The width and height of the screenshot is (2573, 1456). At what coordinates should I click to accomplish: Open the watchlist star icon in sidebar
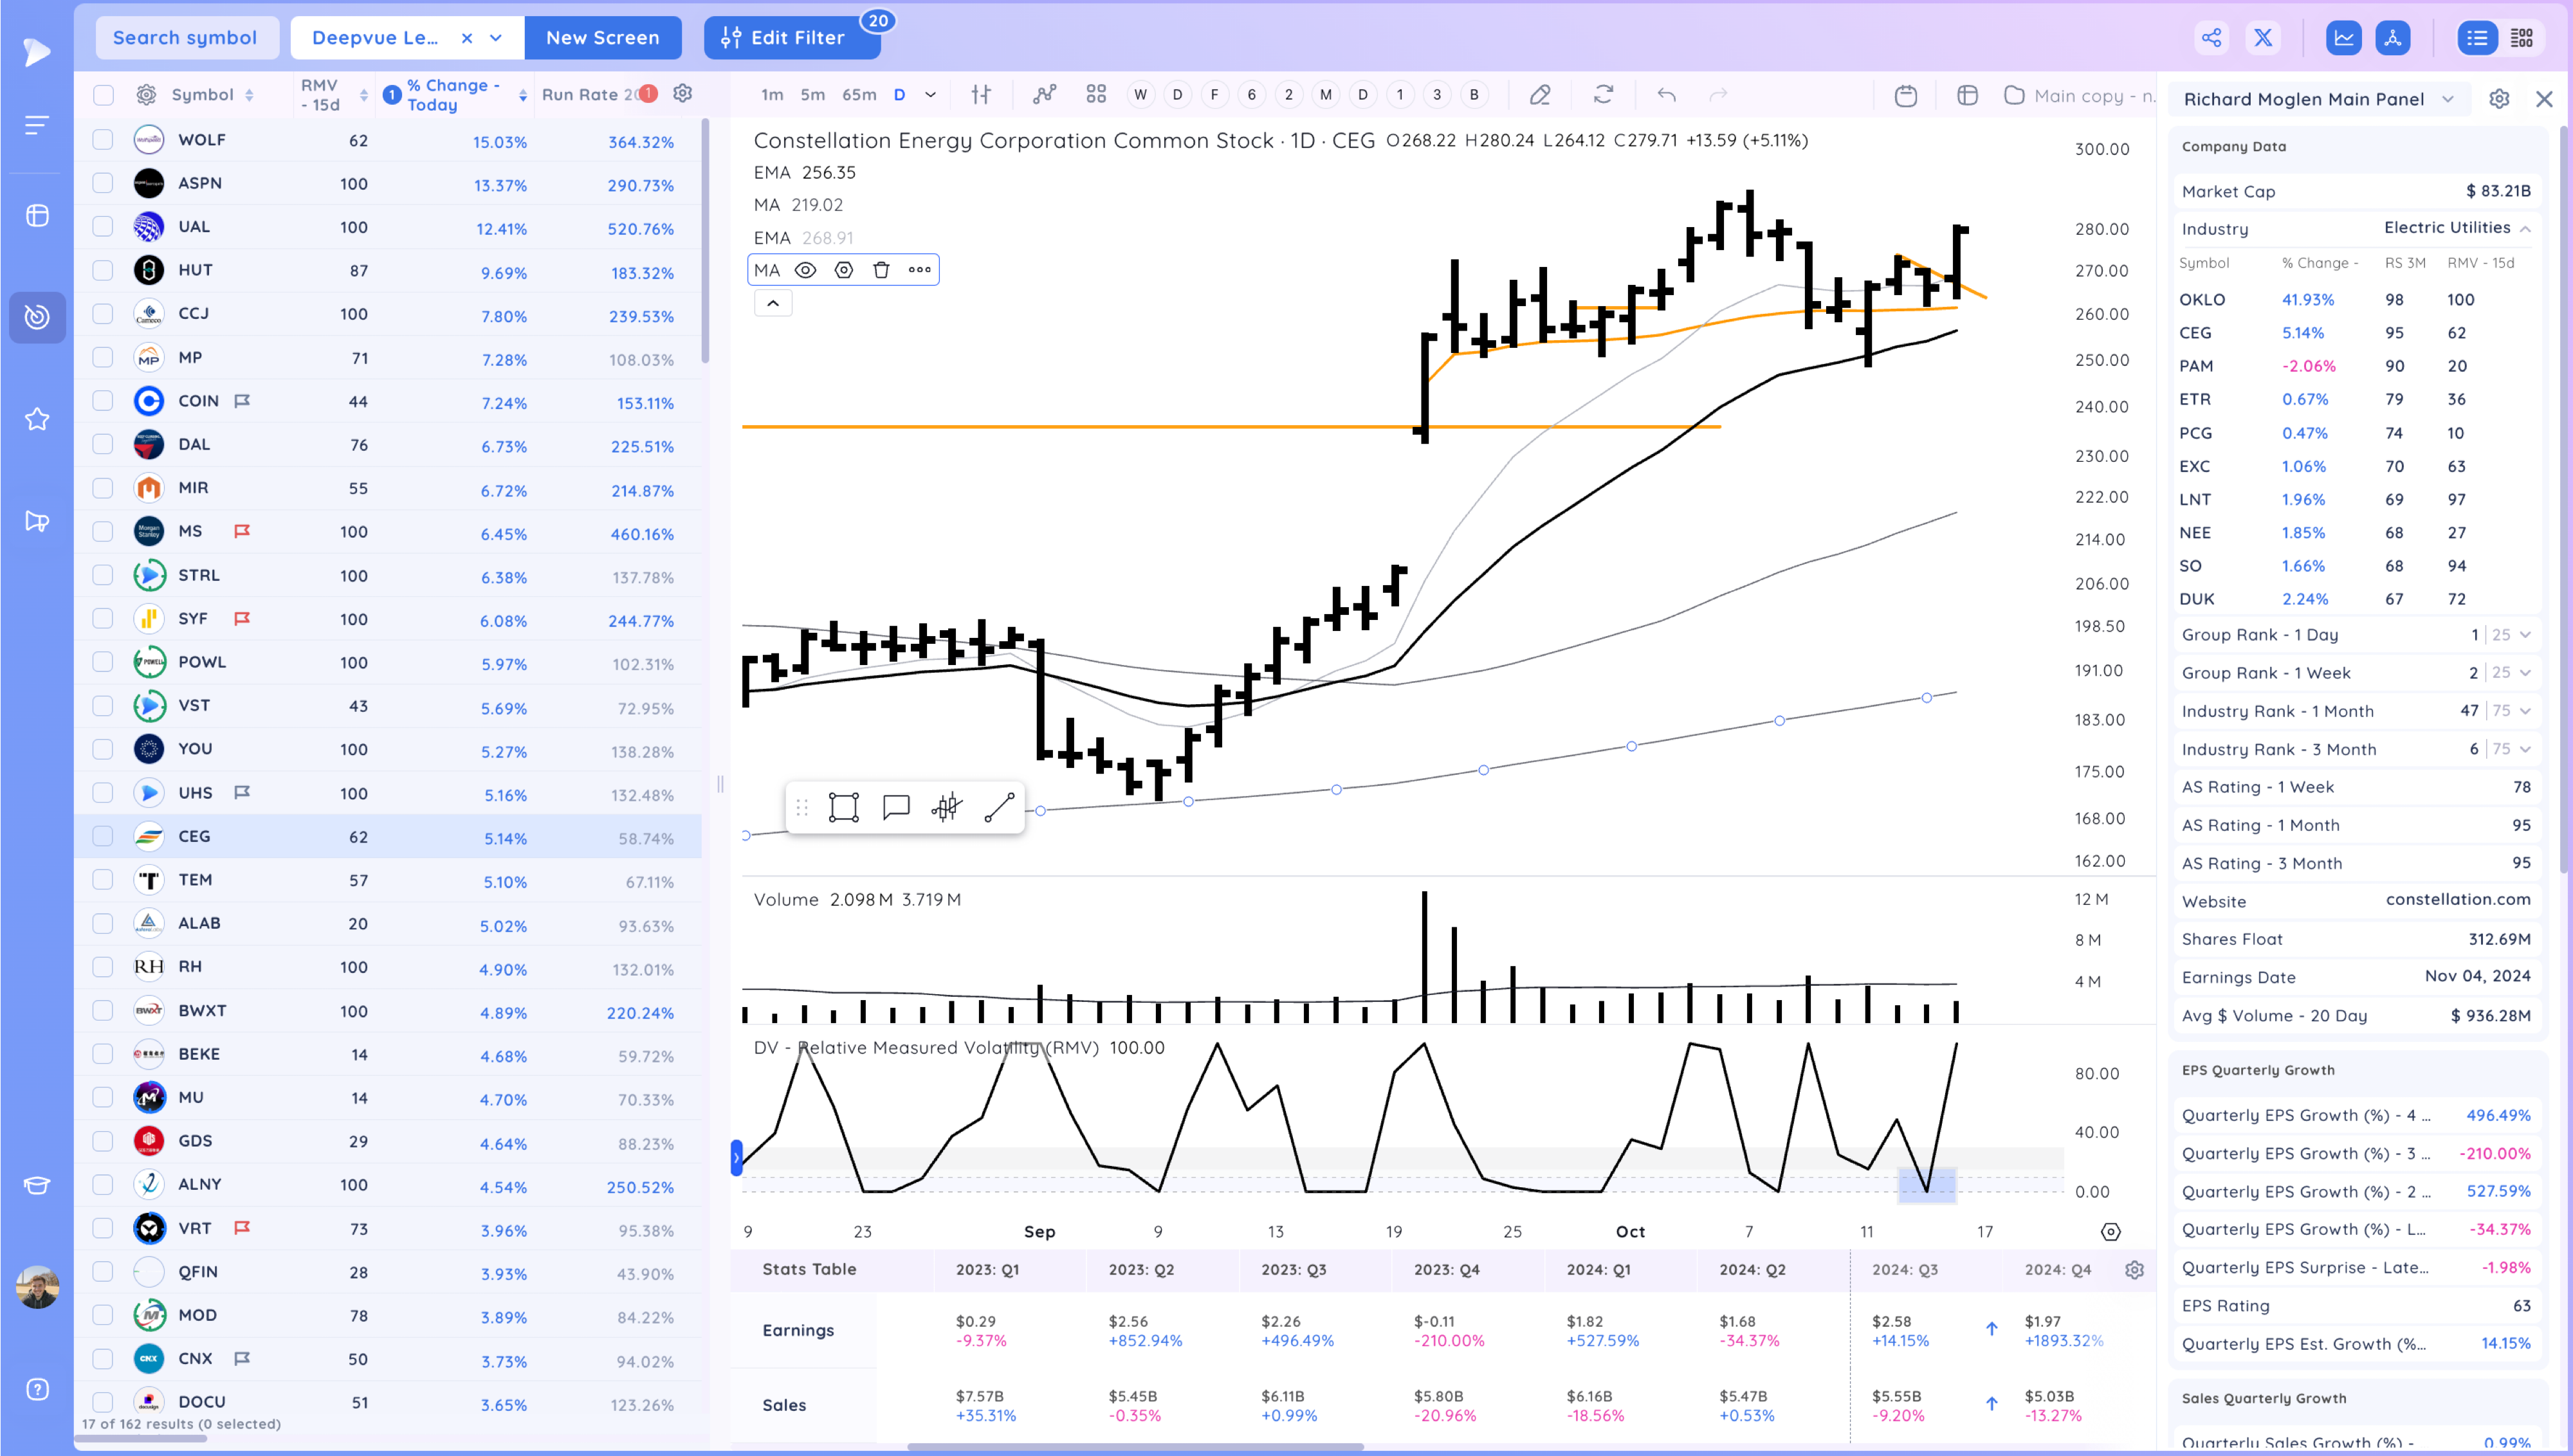(x=37, y=419)
